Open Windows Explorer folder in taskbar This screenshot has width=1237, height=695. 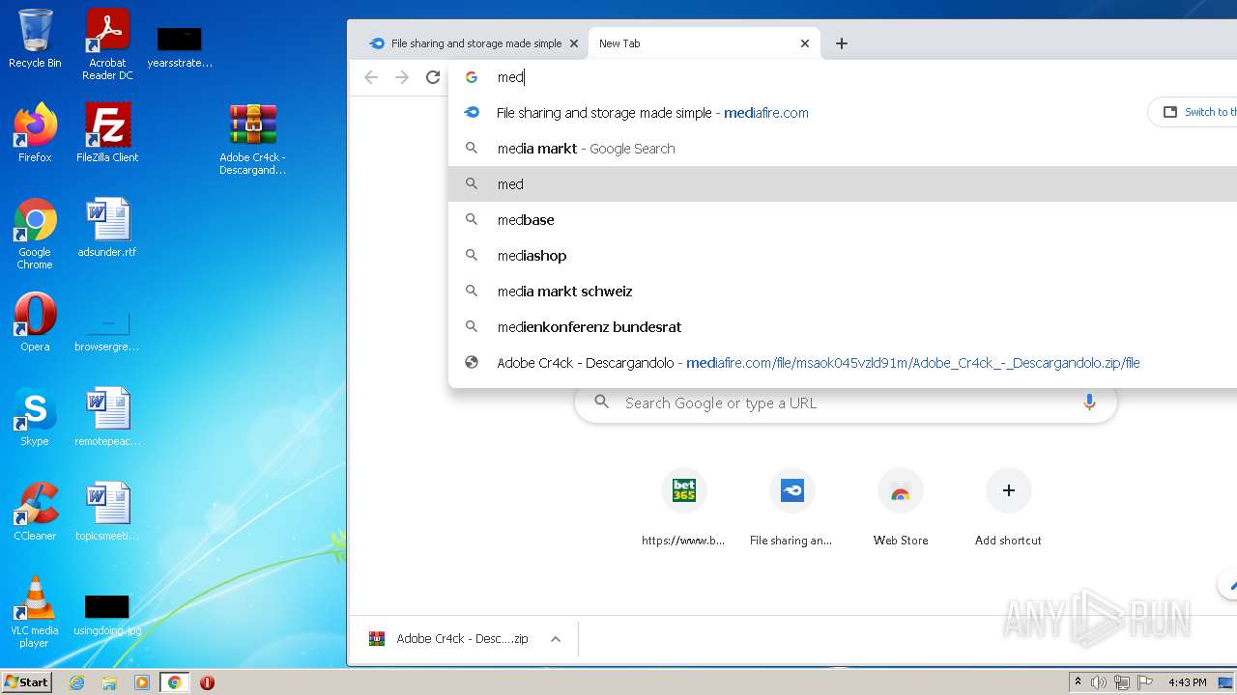109,682
